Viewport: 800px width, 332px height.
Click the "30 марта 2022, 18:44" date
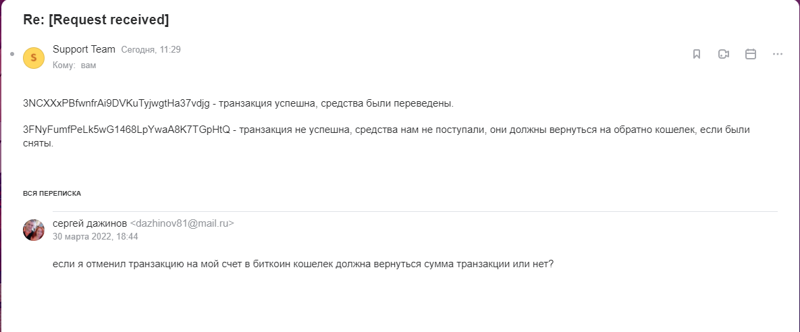95,237
